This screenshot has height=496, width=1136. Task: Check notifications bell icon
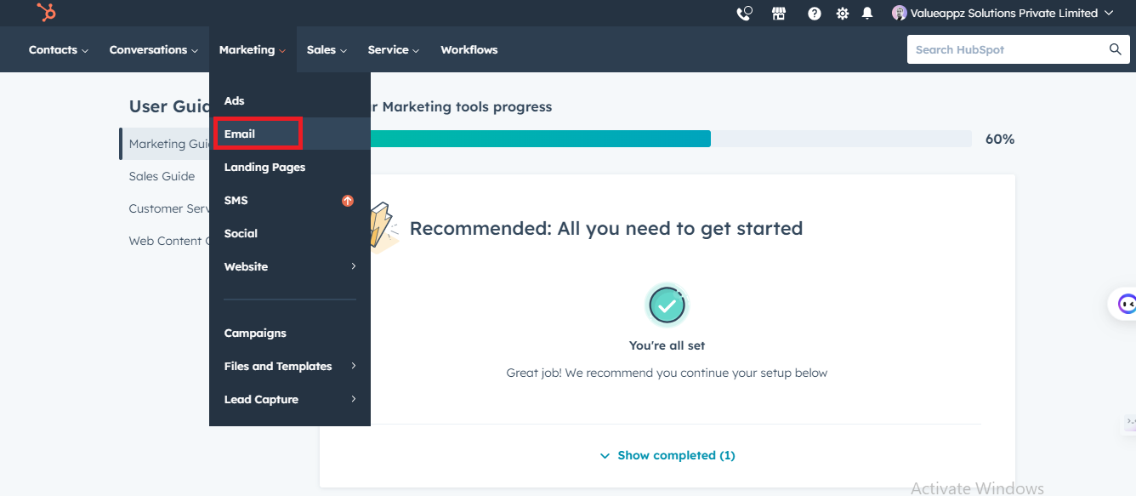point(866,13)
